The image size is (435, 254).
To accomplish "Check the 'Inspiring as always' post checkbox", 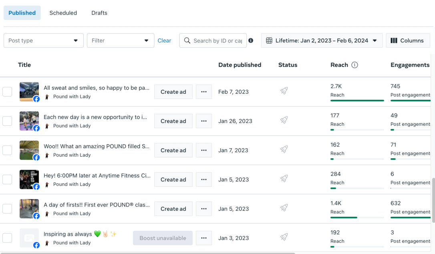I will point(7,238).
